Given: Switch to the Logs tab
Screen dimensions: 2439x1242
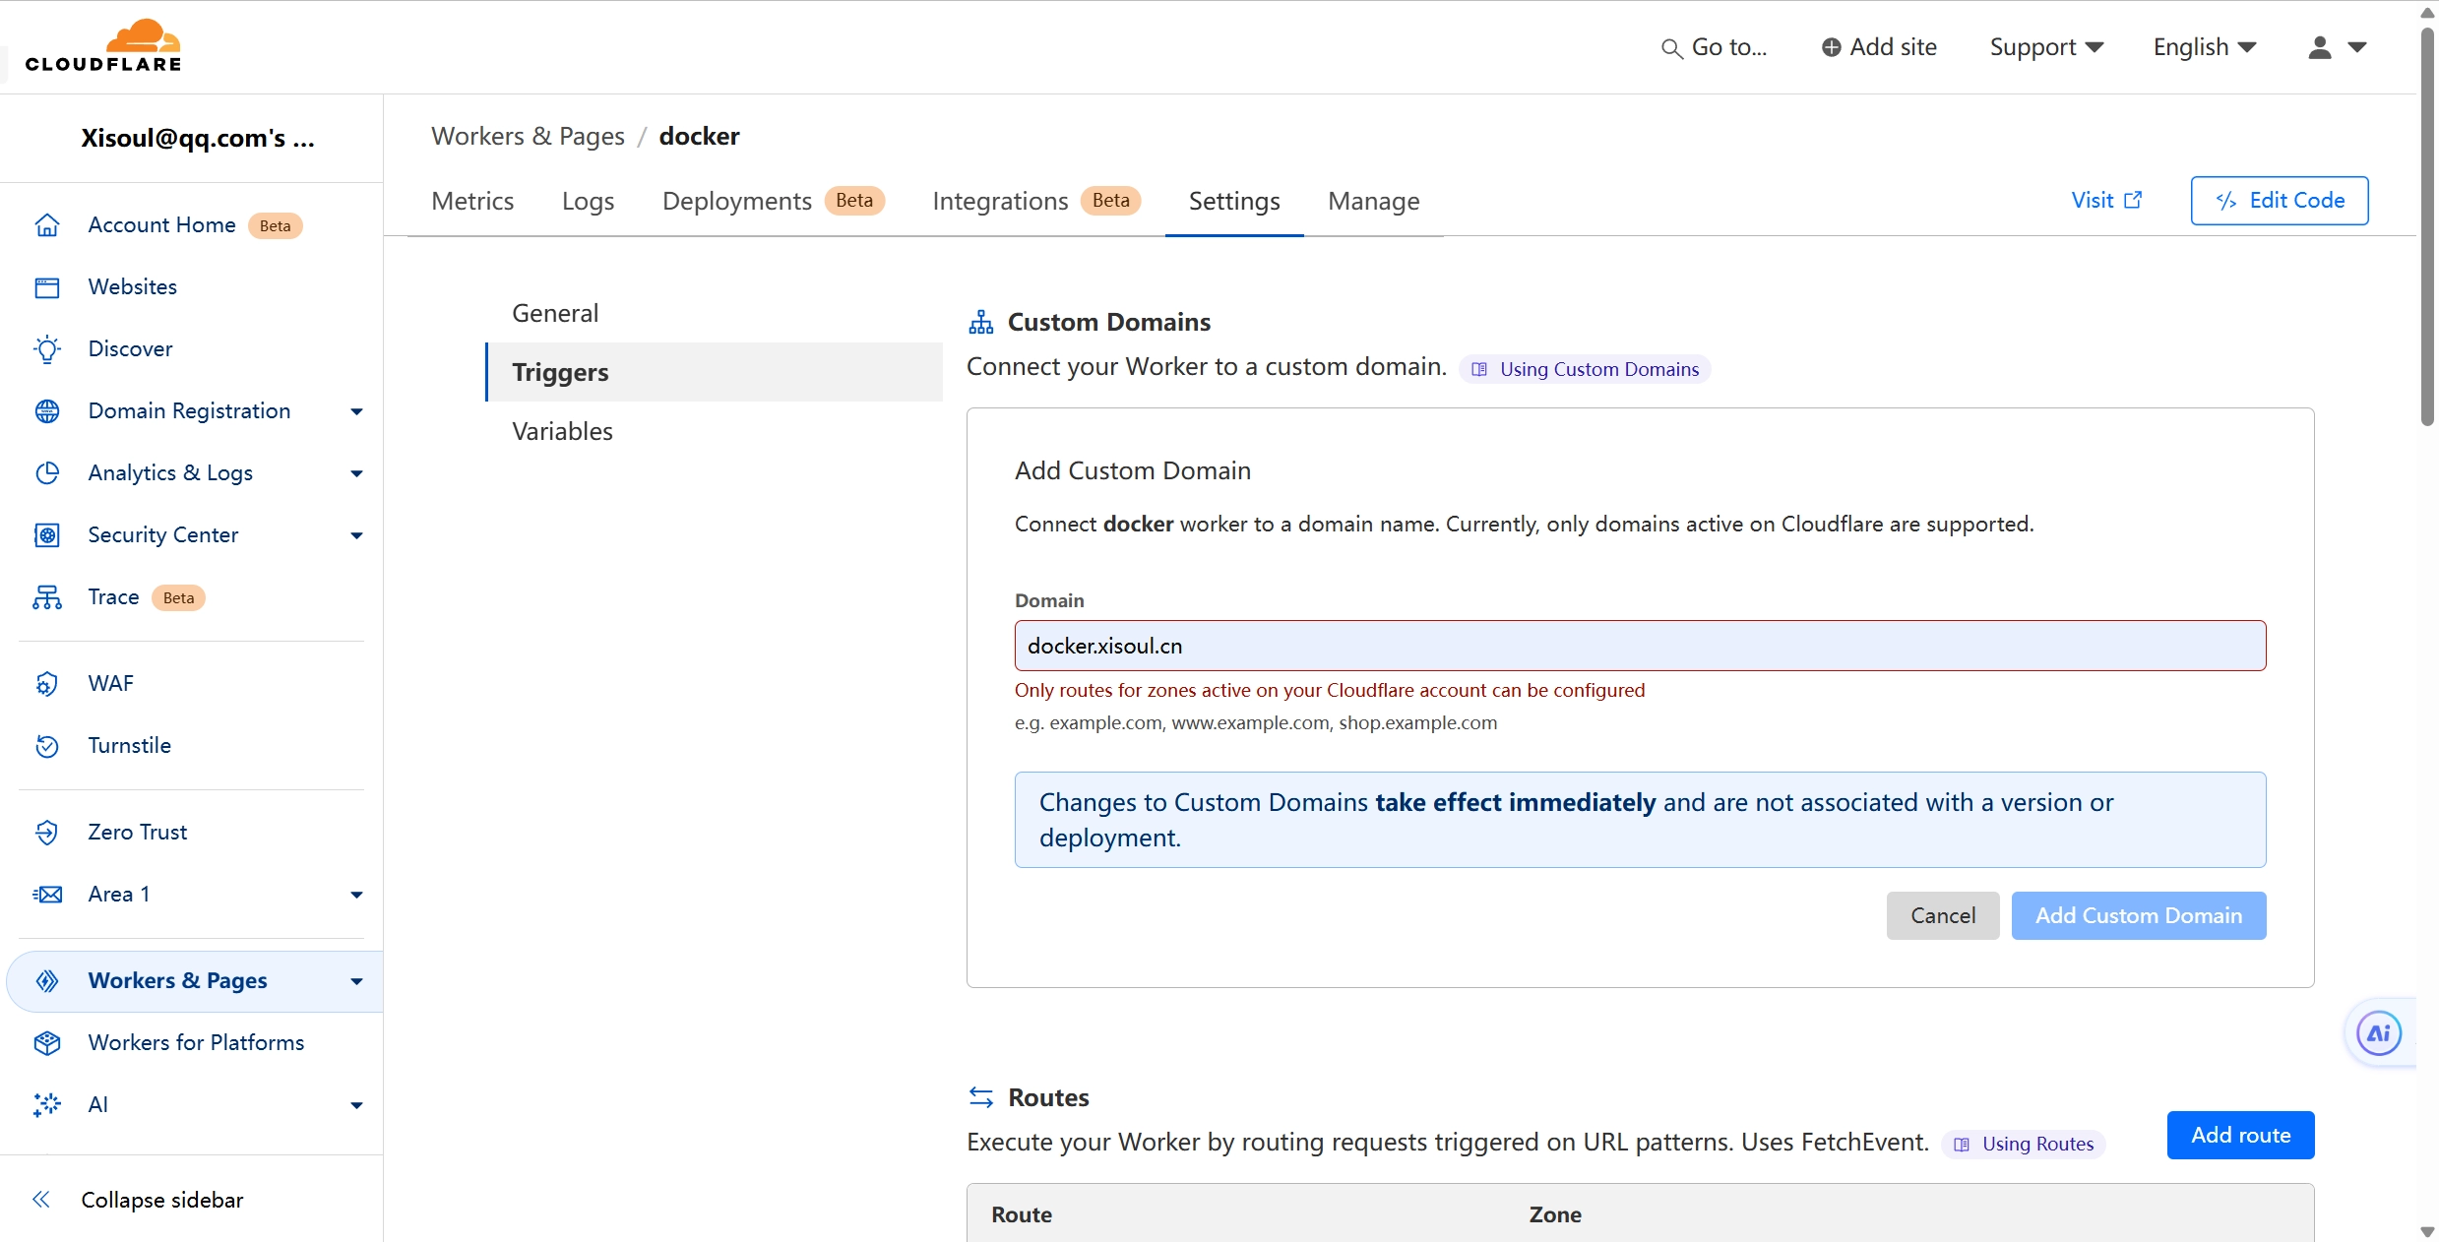Looking at the screenshot, I should click(588, 201).
